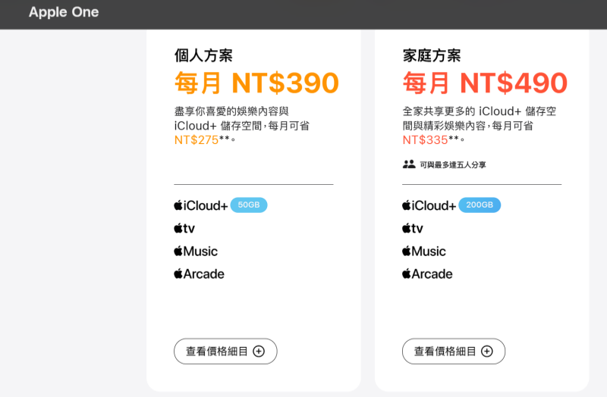The height and width of the screenshot is (397, 607).
Task: View price details for 個人方案 plan
Action: (225, 352)
